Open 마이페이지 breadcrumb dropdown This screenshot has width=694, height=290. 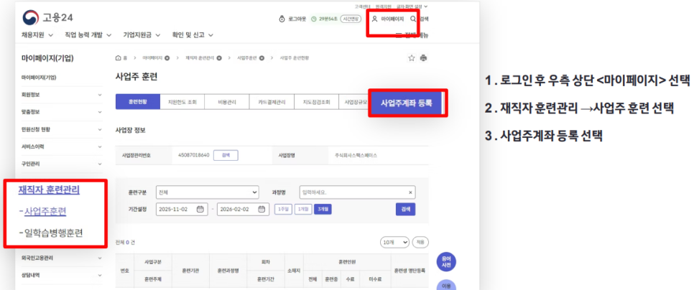167,58
